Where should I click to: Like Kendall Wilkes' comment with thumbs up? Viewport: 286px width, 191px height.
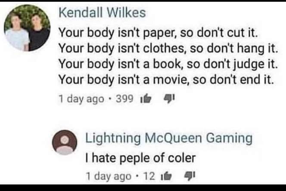coord(146,99)
